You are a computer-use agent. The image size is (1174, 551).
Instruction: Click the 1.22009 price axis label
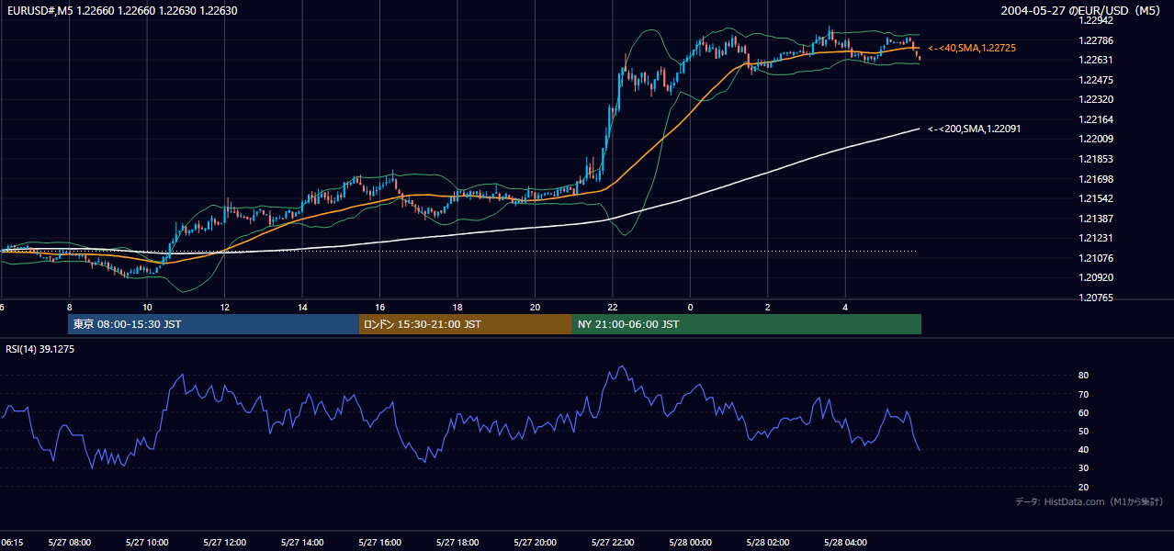point(1097,140)
